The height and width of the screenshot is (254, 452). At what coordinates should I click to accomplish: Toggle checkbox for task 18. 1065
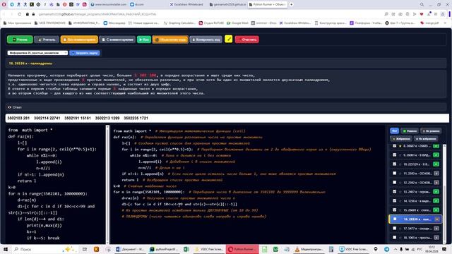click(395, 238)
